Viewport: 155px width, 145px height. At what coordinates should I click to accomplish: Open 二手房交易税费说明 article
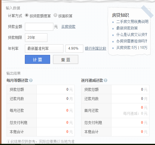click(132, 22)
